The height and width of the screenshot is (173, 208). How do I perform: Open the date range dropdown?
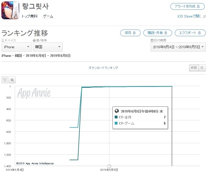click(178, 47)
